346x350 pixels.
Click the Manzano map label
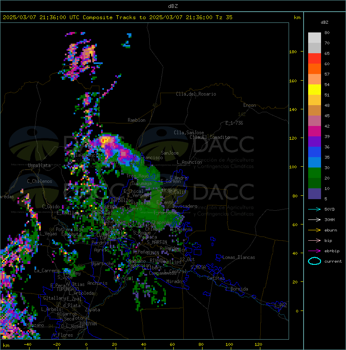click(35, 325)
